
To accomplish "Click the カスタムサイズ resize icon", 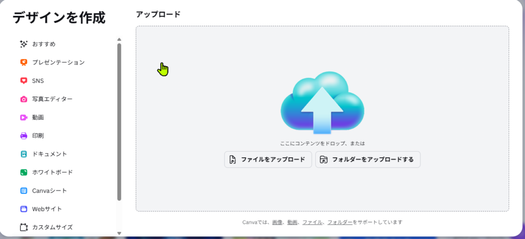I will point(24,227).
